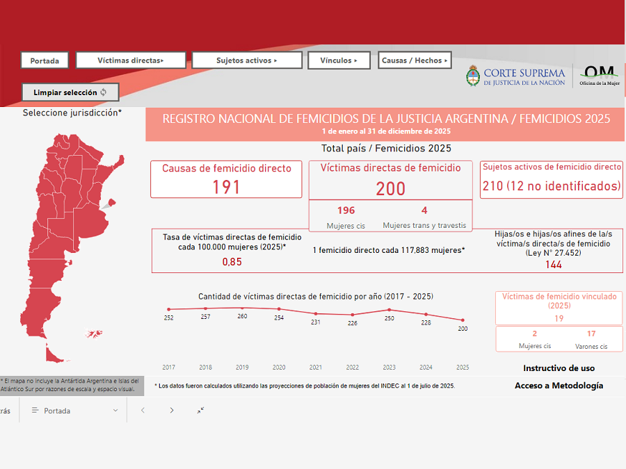This screenshot has height=469, width=626.
Task: Click the Atrás back button
Action: [5, 411]
